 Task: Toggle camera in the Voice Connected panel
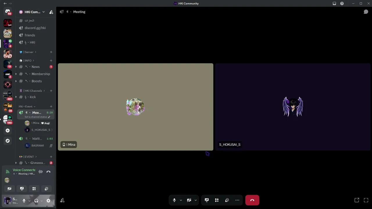click(x=9, y=189)
